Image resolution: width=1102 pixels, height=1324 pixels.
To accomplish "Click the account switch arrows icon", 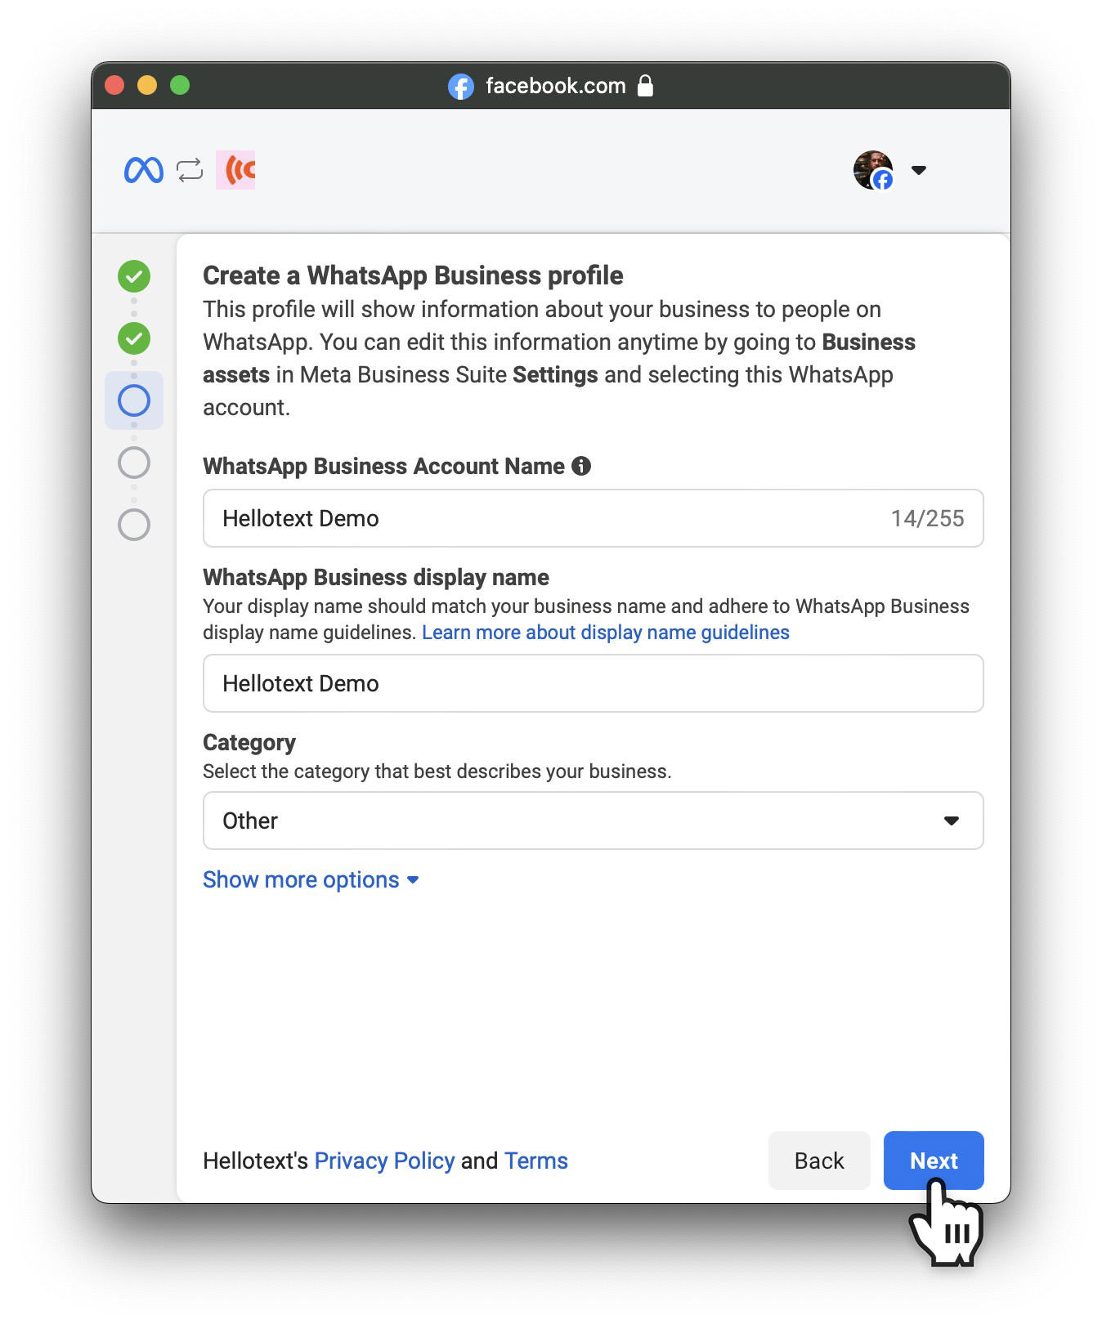I will 190,170.
